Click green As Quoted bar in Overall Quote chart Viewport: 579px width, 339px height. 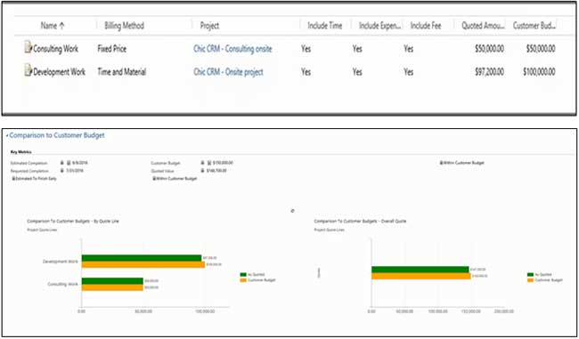pyautogui.click(x=420, y=270)
